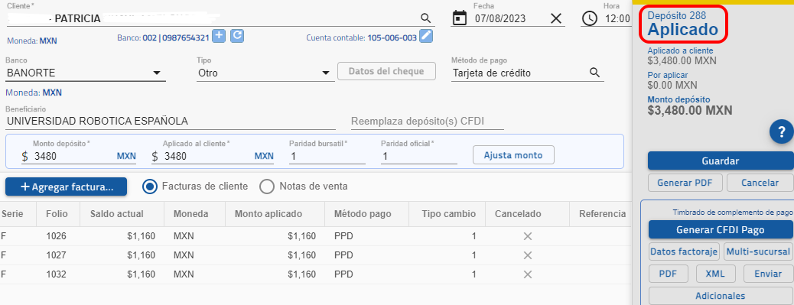
Task: Expand the Tipo dropdown showing Otro
Action: (326, 73)
